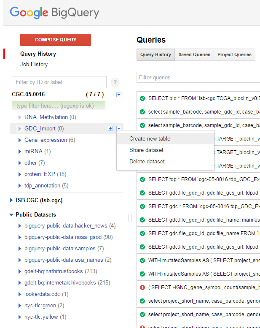This screenshot has width=260, height=328.
Task: Open SELECT gdc.file_gdc_id, gdc.file_name FROM query
Action: point(204,233)
